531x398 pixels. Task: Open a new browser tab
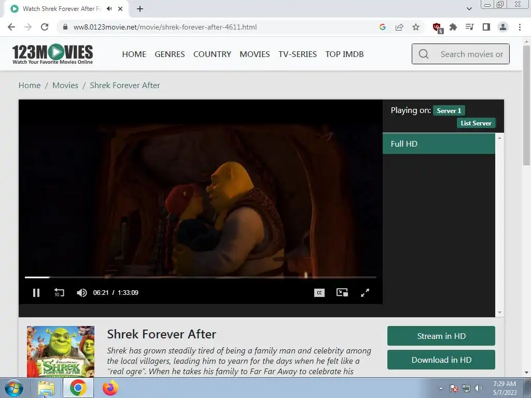(140, 9)
